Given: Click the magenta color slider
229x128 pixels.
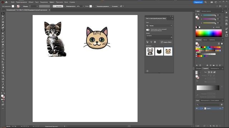Looking at the screenshot, I should point(209,19).
